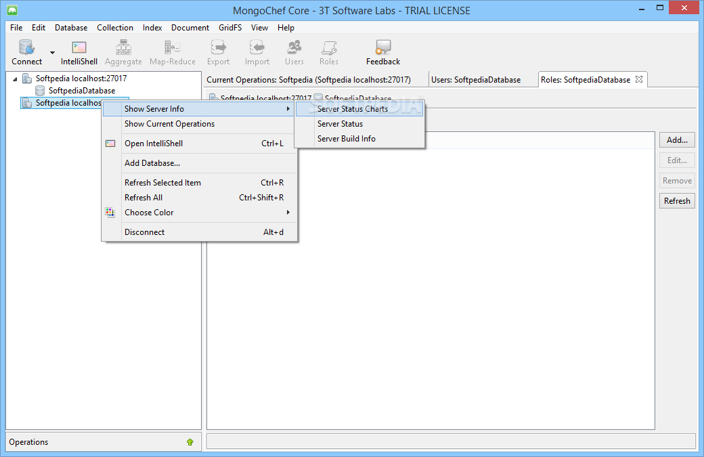Open the Connect dropdown arrow
The width and height of the screenshot is (704, 457).
53,53
